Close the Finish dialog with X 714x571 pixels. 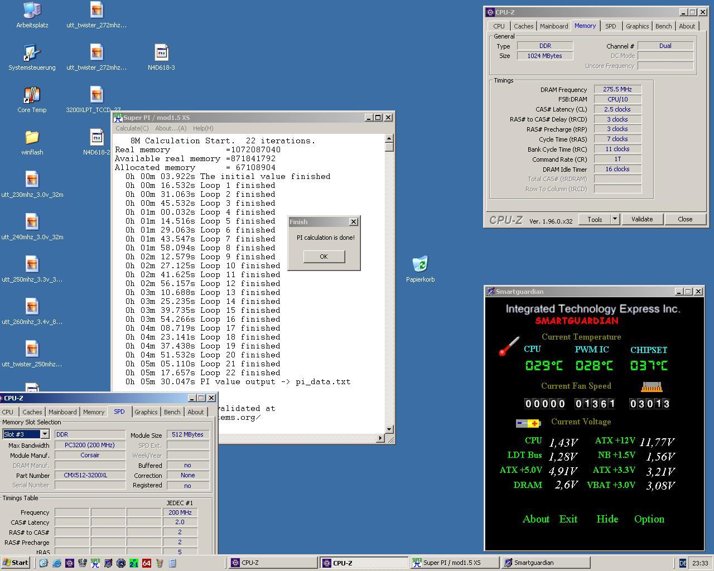[x=353, y=222]
